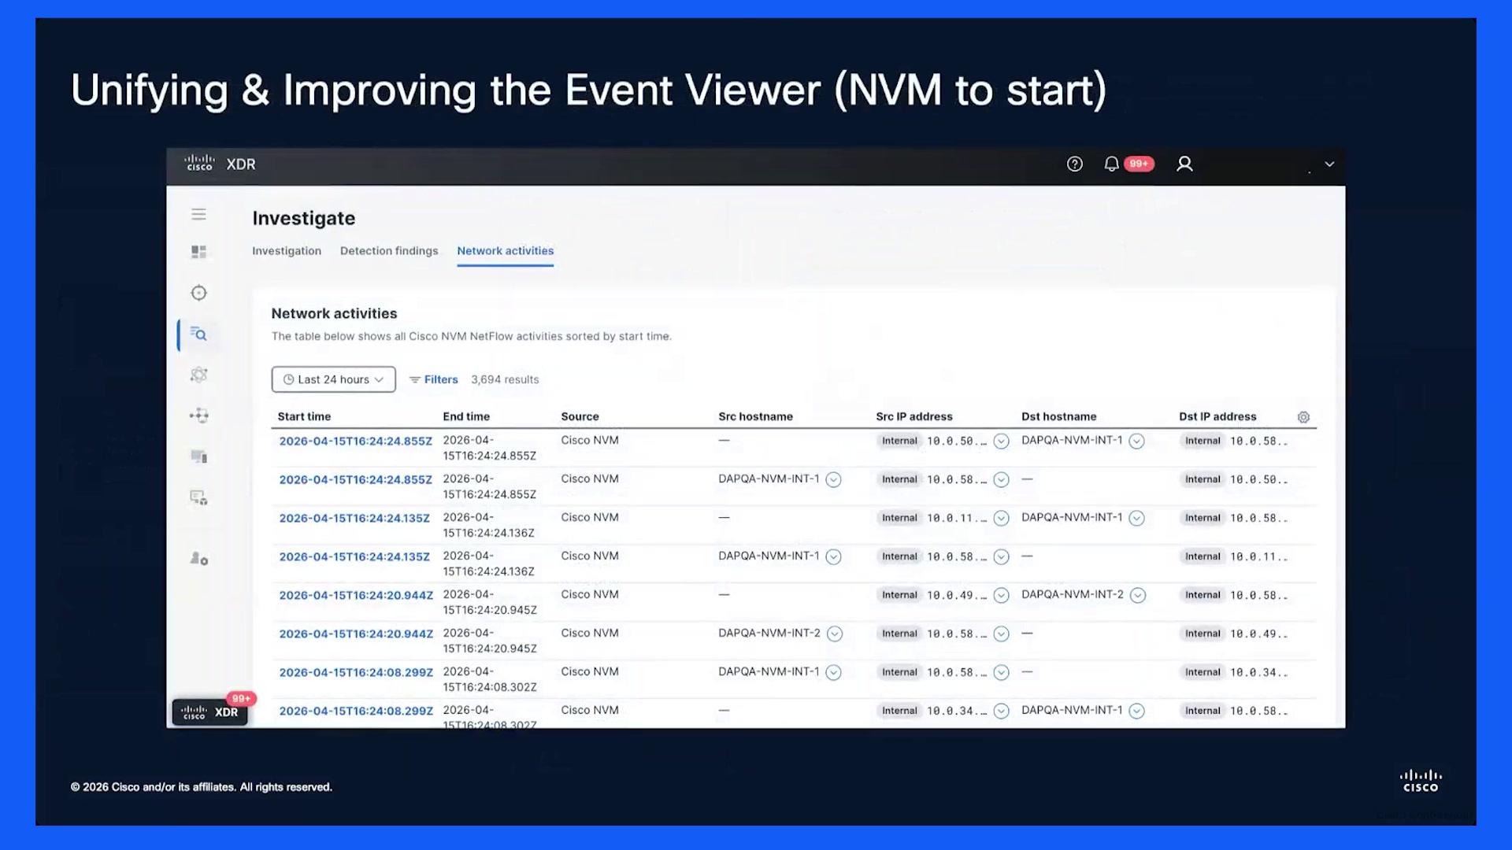Expand DAPQA-NVM-INT-2 Dst hostname pivot menu
1512x850 pixels.
point(1137,596)
